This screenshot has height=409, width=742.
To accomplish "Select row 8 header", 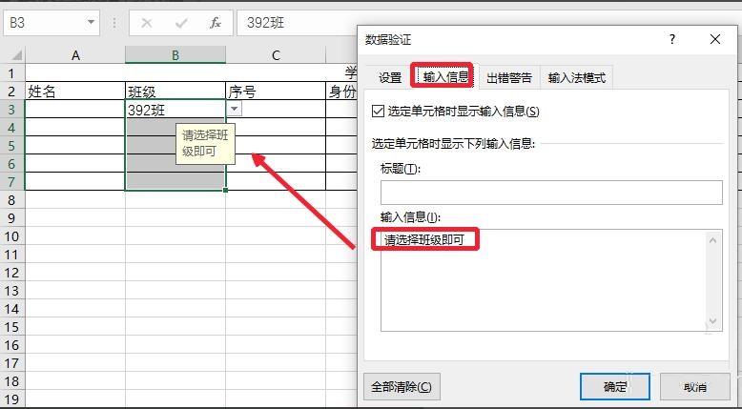I will (11, 200).
